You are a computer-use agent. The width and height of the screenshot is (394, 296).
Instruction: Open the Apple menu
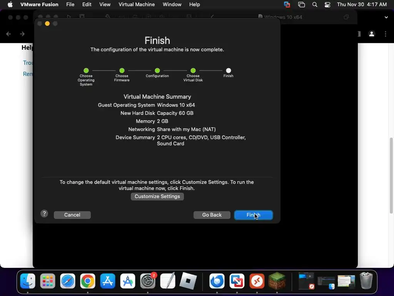[10, 4]
